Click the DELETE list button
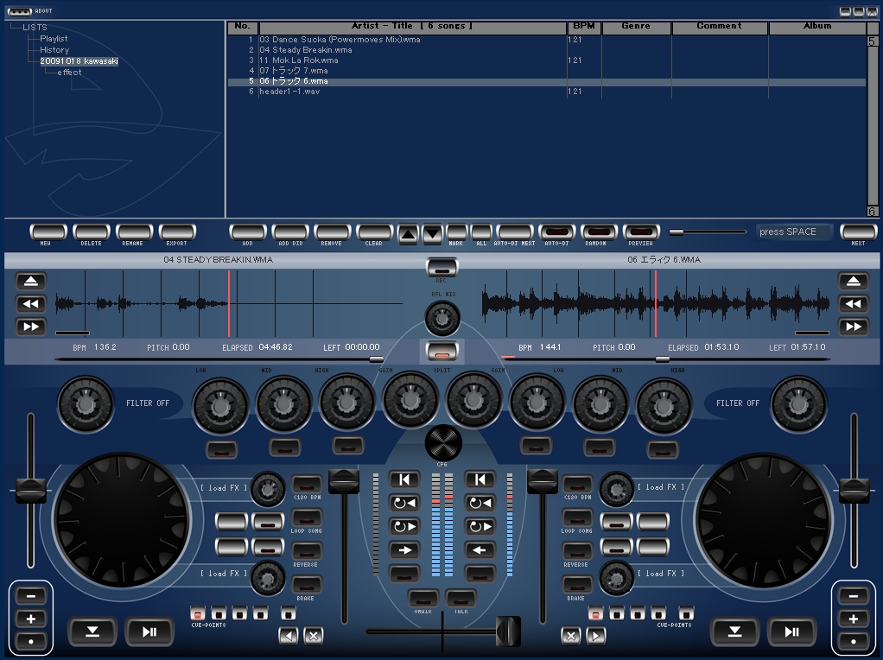The image size is (883, 660). (92, 232)
